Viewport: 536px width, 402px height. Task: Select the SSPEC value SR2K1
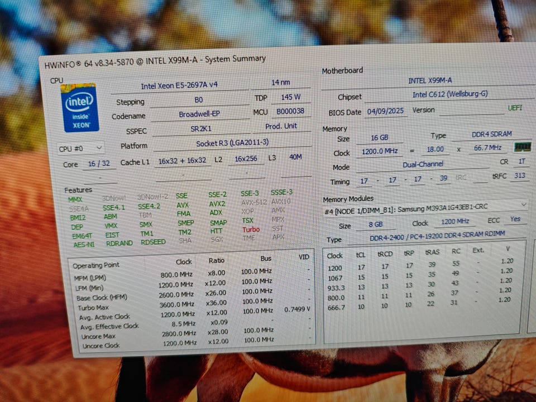tap(201, 129)
